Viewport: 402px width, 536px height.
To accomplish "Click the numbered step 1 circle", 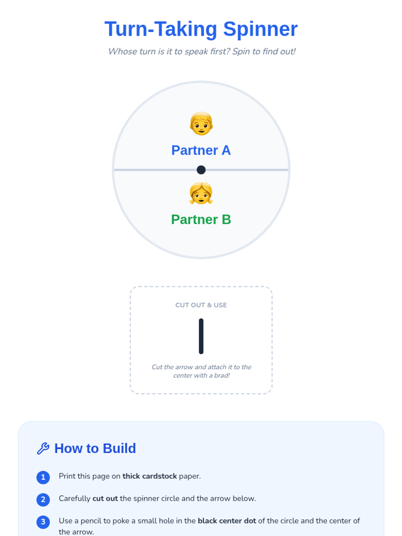I will 43,477.
